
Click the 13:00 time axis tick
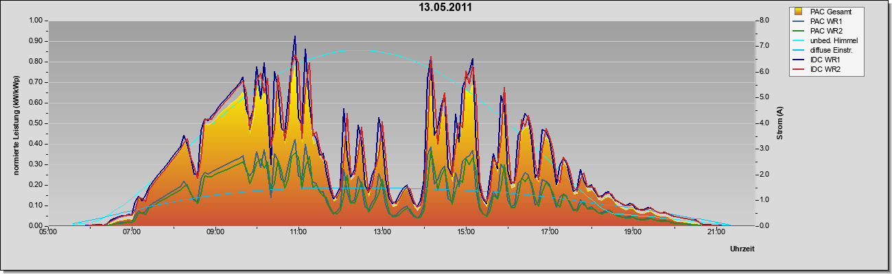382,232
